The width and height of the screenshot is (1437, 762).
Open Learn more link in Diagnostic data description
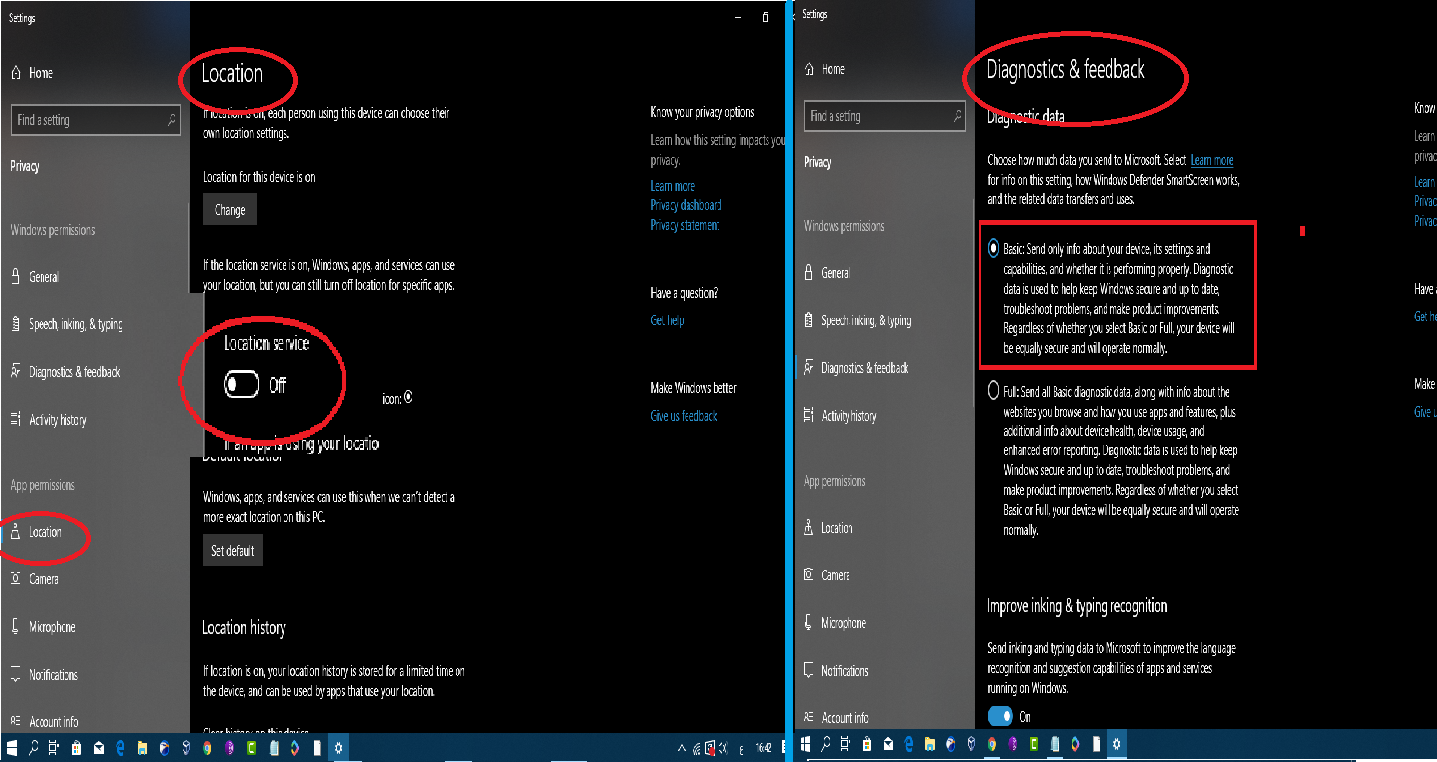pos(1212,160)
